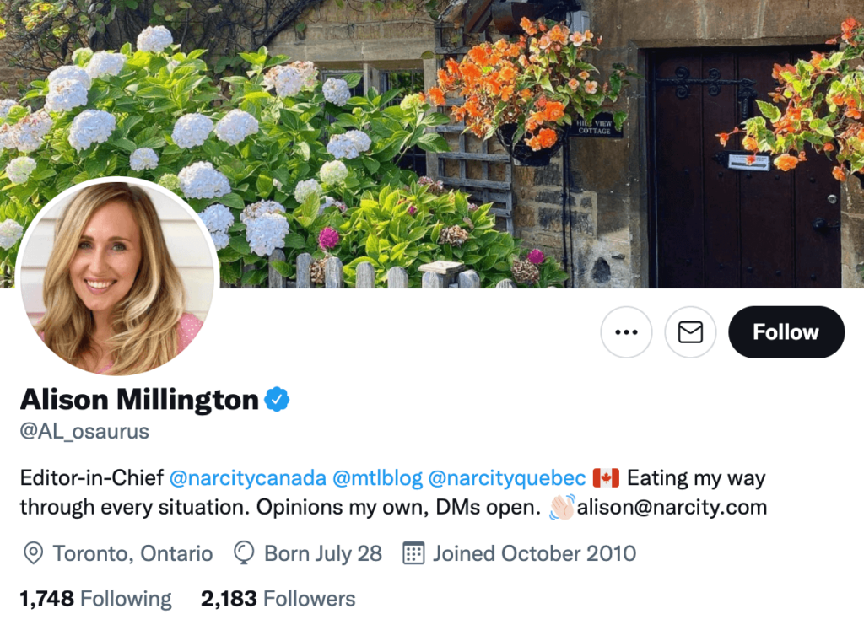
Task: View the 2,183 Followers list
Action: pos(278,599)
